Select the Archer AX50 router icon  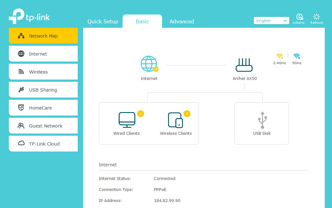244,65
